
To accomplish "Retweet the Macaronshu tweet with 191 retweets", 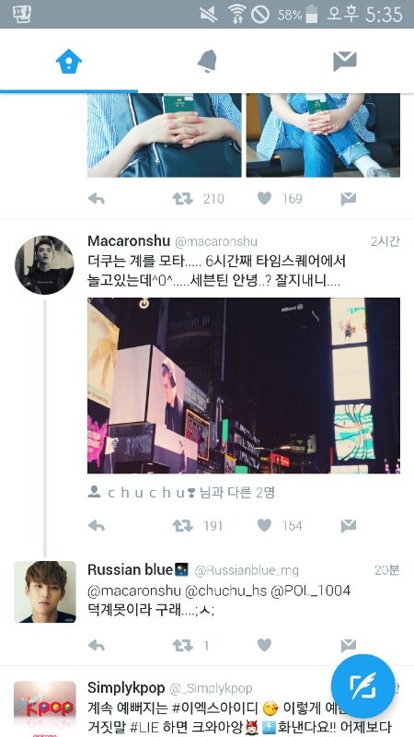I will click(x=182, y=526).
